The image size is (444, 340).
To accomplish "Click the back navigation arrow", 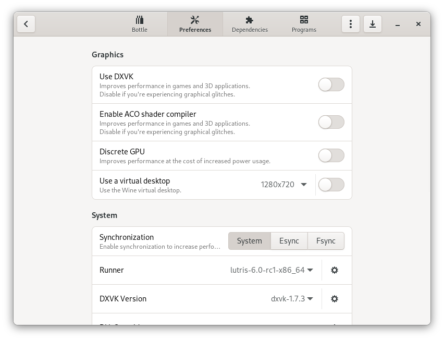I will [x=26, y=23].
